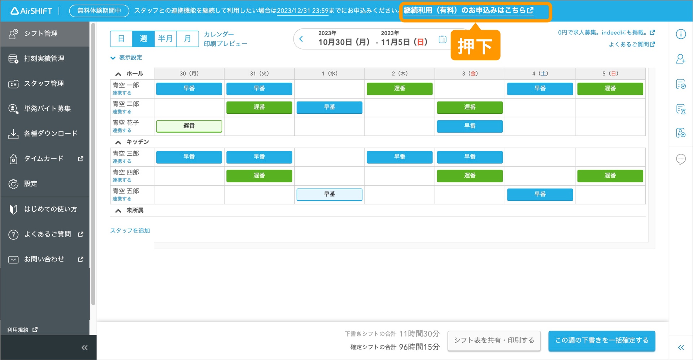Open 打刻実績管理 in sidebar
The width and height of the screenshot is (693, 360).
(44, 58)
